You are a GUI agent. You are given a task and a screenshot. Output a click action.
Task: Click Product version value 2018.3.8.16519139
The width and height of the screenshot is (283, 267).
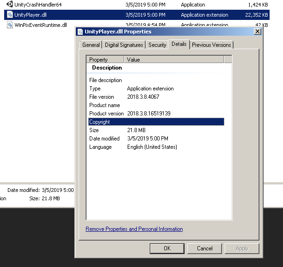[x=149, y=114]
